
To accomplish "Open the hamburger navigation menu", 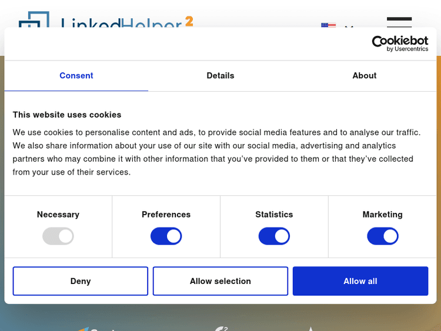I will coord(399,22).
